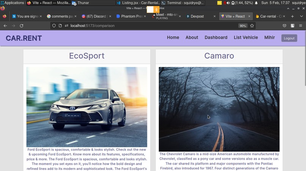Viewport: 306px width, 171px height.
Task: Switch to the Phantom Pres tab
Action: click(x=131, y=16)
